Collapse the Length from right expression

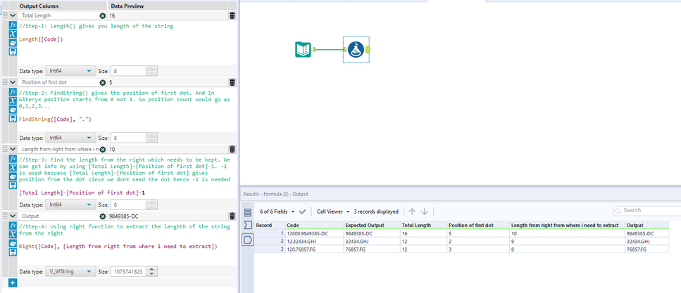coord(13,149)
